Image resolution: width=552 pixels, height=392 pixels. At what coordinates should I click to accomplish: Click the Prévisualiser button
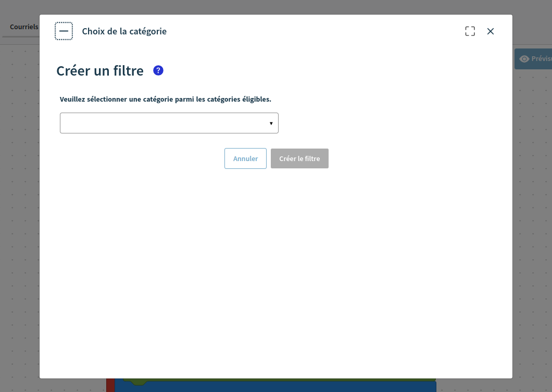click(x=536, y=58)
